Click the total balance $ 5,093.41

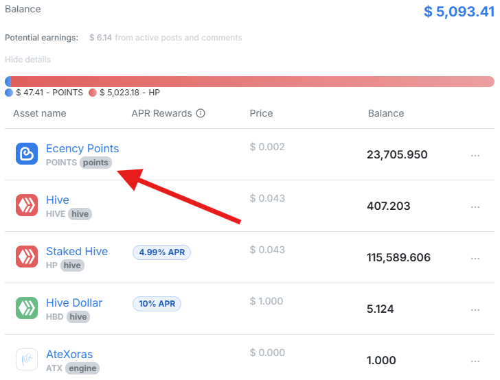coord(459,12)
